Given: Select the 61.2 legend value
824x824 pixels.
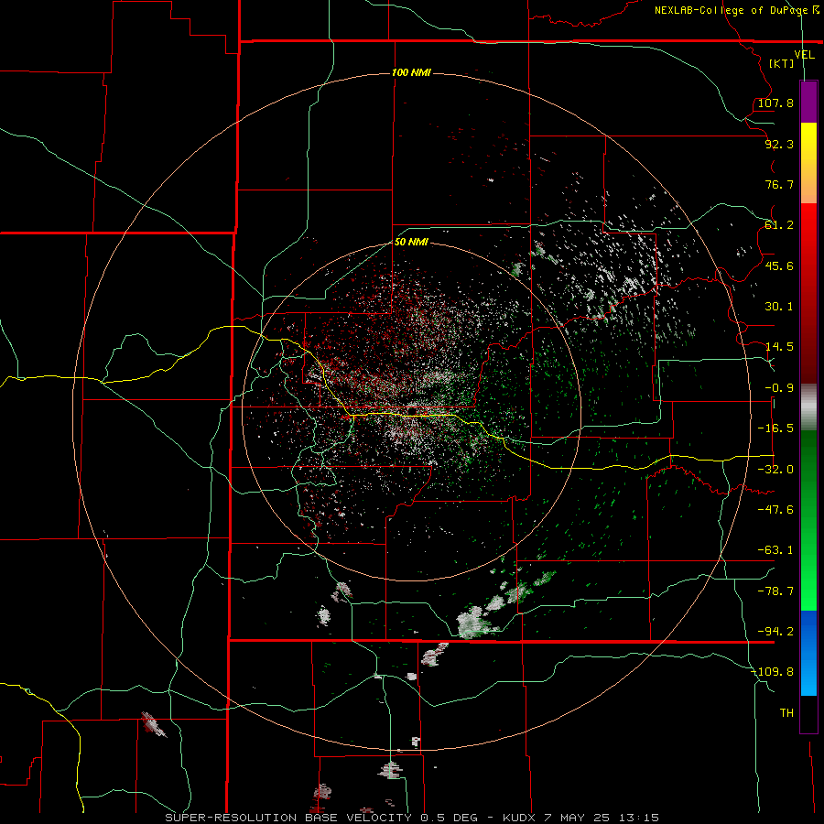Looking at the screenshot, I should click(779, 225).
